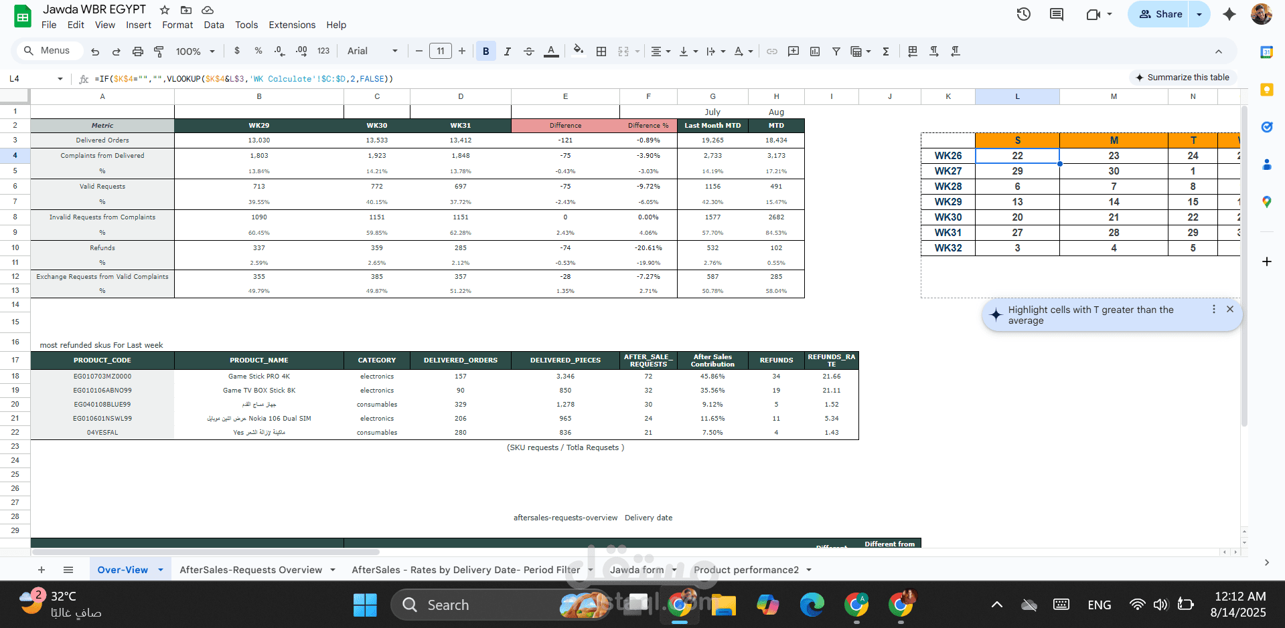Click the Create a filter icon
The width and height of the screenshot is (1285, 628).
836,51
